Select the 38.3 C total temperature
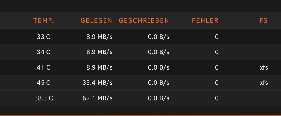The image size is (281, 116). pos(44,98)
